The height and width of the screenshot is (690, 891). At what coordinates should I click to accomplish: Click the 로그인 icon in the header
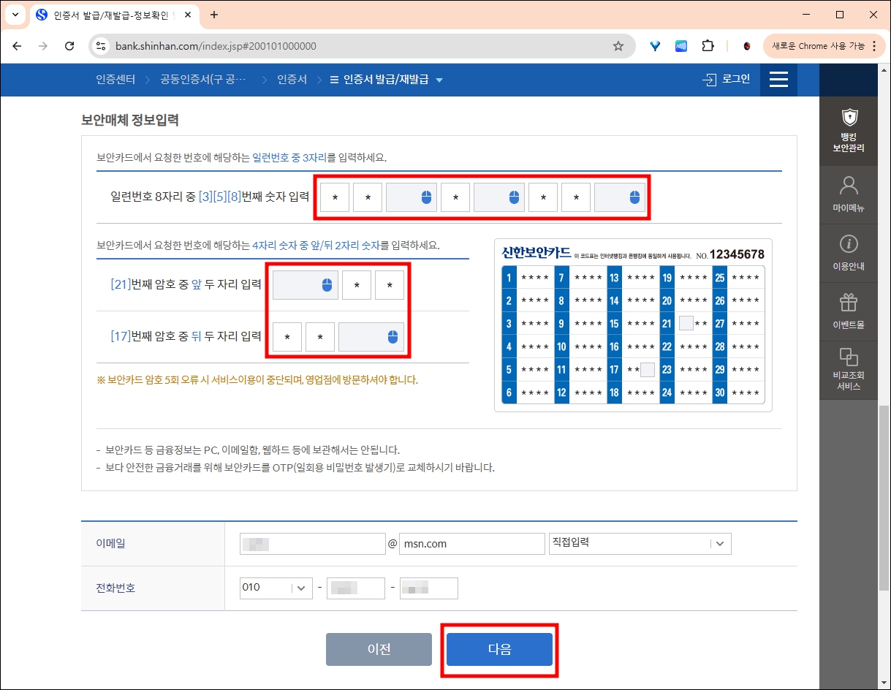pyautogui.click(x=726, y=80)
